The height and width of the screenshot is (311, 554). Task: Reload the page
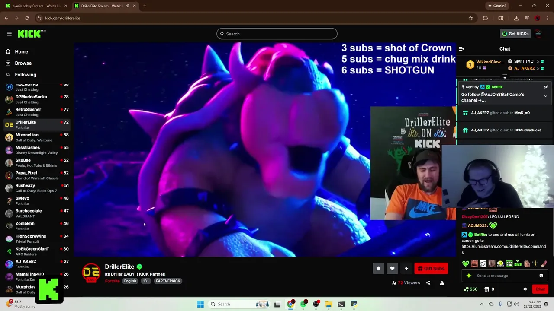pos(27,18)
